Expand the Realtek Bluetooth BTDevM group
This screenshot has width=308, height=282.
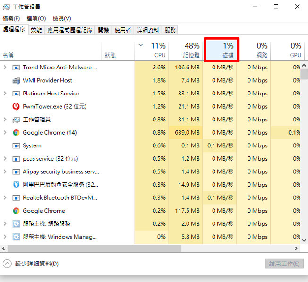5,197
